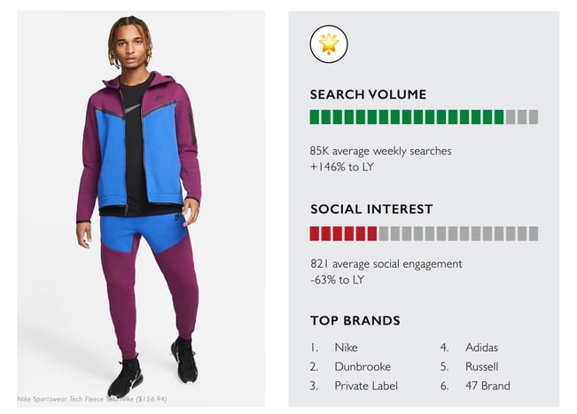Click the Top Brands heading

tap(355, 321)
